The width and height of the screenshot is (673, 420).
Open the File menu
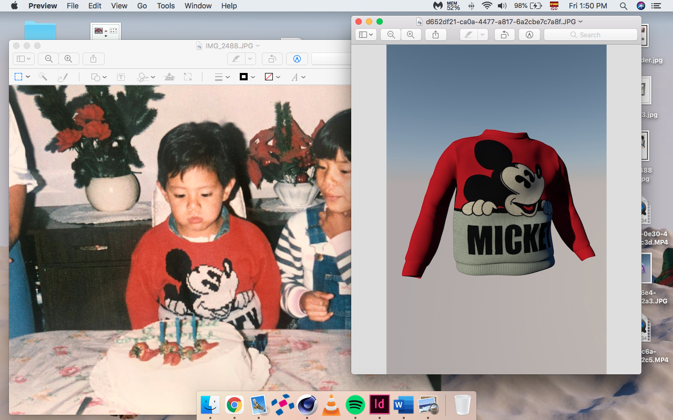pyautogui.click(x=73, y=6)
